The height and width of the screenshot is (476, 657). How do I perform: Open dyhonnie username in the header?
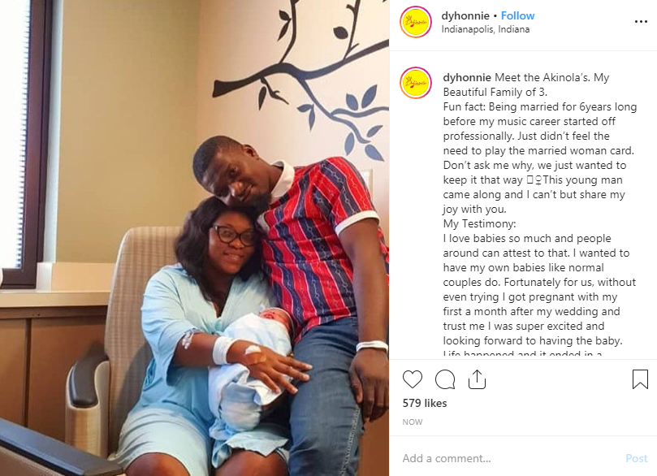465,15
